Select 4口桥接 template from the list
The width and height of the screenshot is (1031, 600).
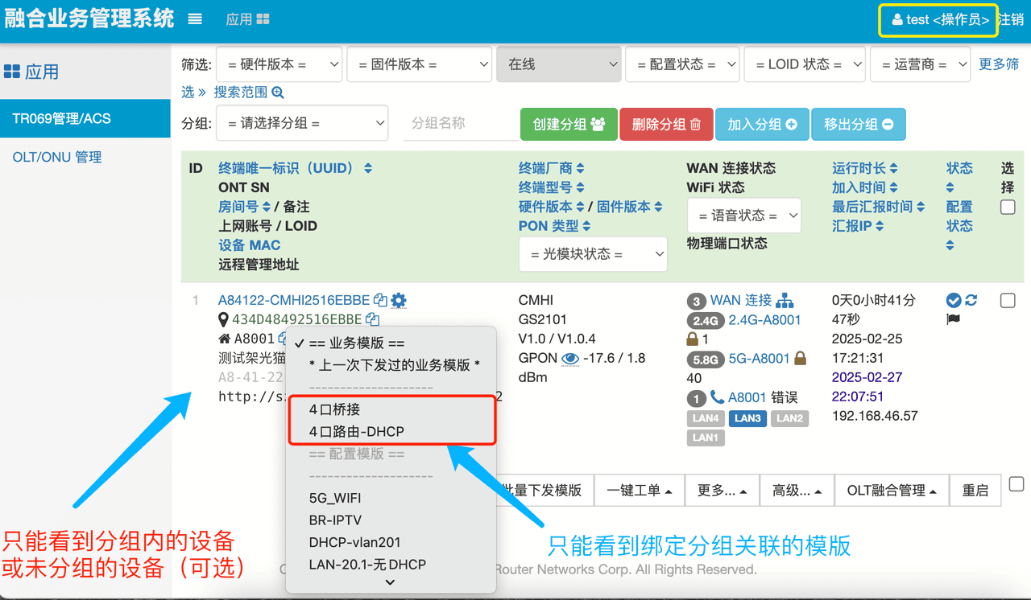click(x=334, y=409)
